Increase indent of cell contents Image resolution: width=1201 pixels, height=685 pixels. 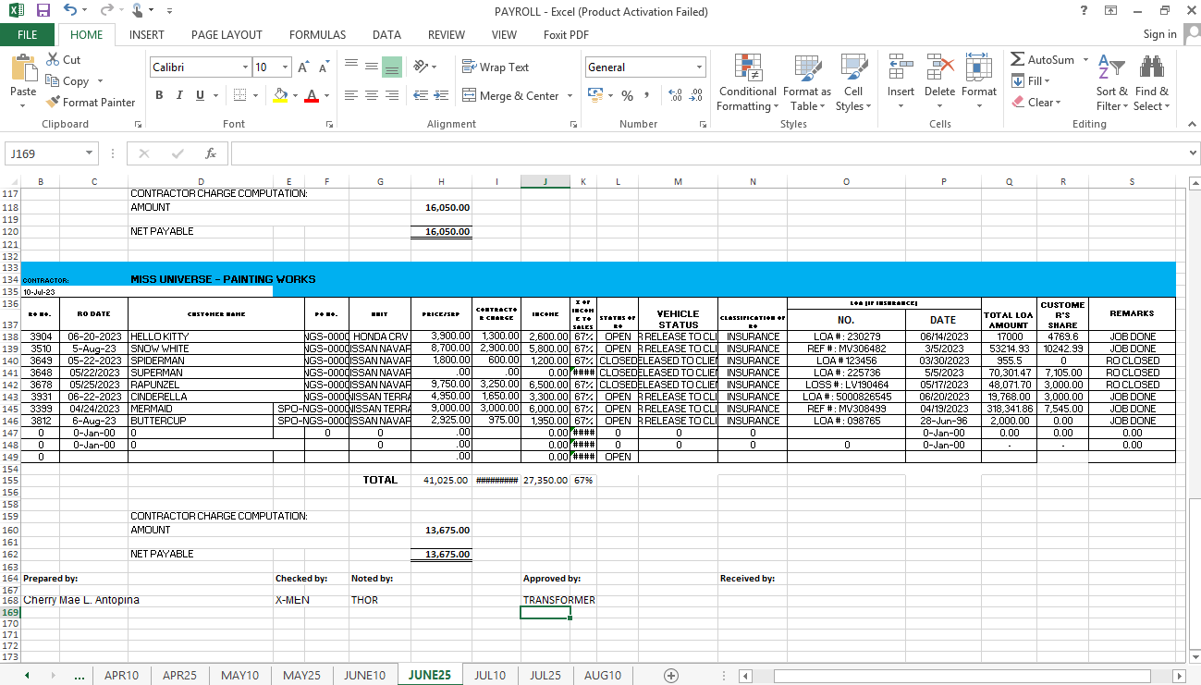pos(442,95)
